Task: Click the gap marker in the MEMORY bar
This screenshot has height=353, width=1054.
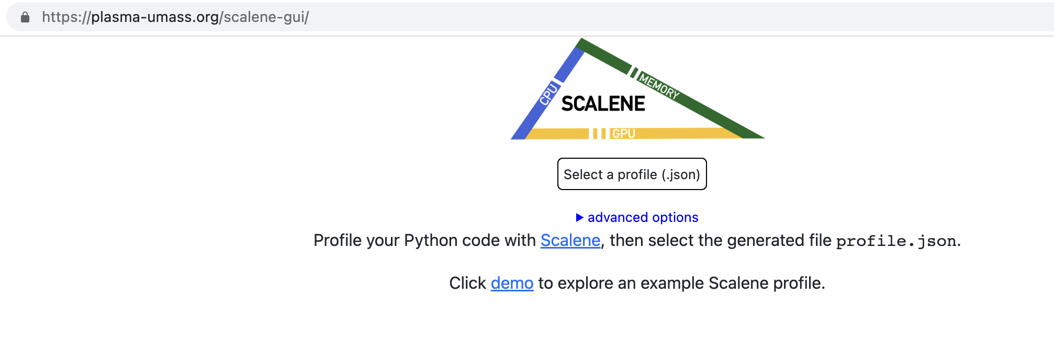Action: [634, 72]
